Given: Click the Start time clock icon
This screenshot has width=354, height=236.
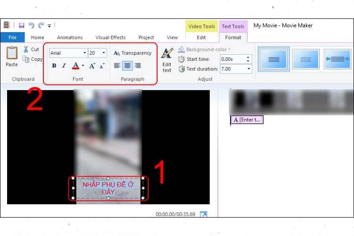Looking at the screenshot, I should 181,59.
